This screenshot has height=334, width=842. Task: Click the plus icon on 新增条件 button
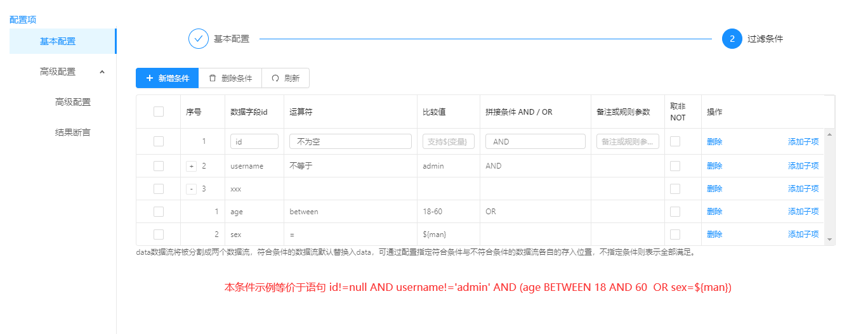coord(150,78)
